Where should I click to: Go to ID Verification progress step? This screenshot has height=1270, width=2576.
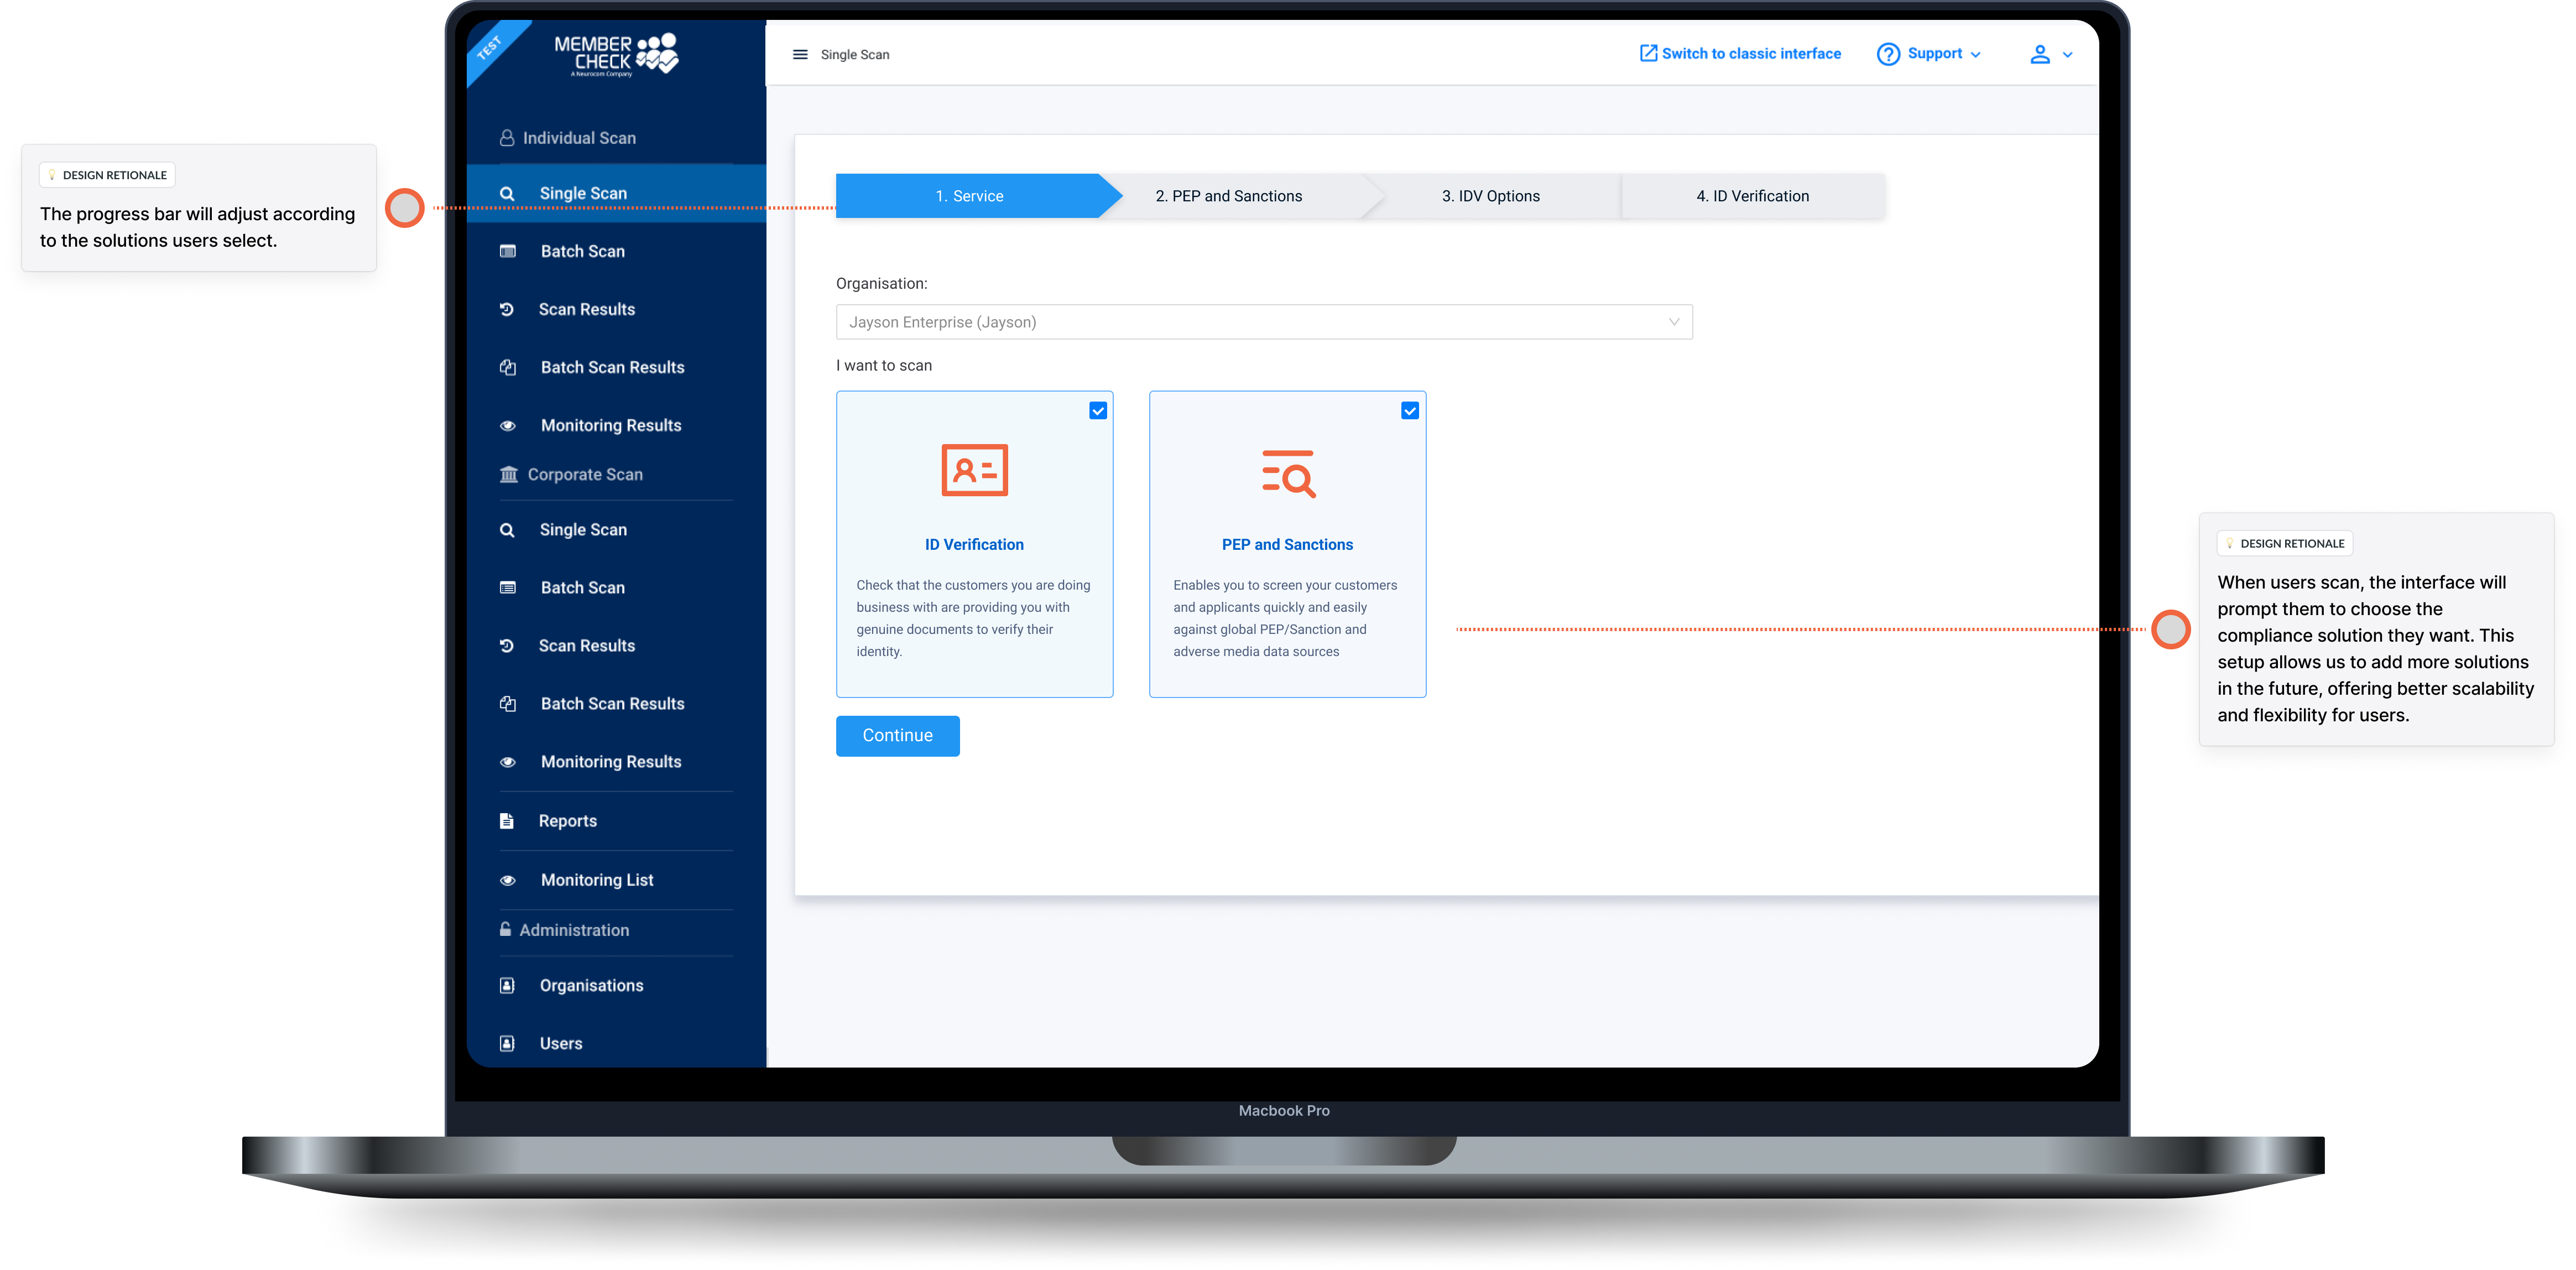(x=1752, y=196)
